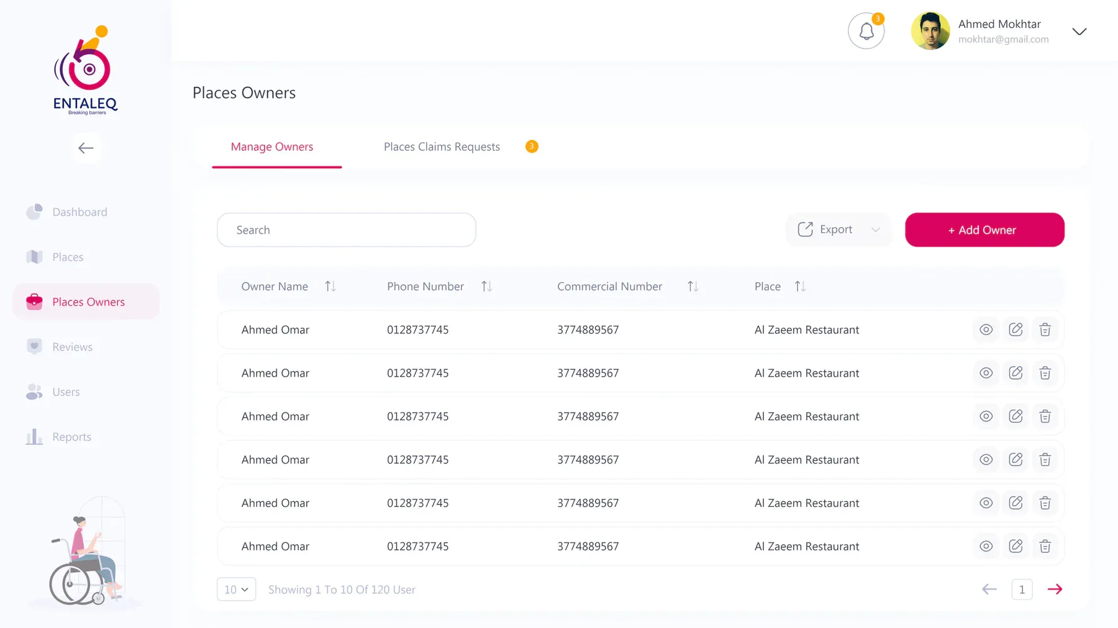The width and height of the screenshot is (1118, 628).
Task: Expand the user account menu chevron
Action: [x=1079, y=32]
